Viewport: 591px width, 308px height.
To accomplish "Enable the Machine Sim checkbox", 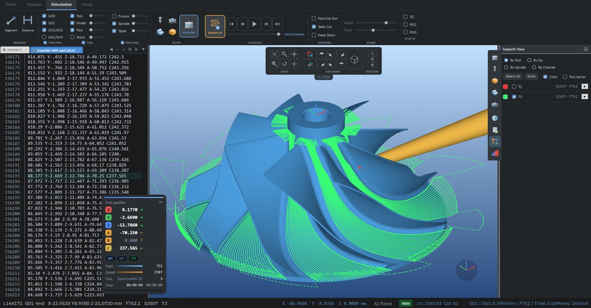I will pos(314,18).
